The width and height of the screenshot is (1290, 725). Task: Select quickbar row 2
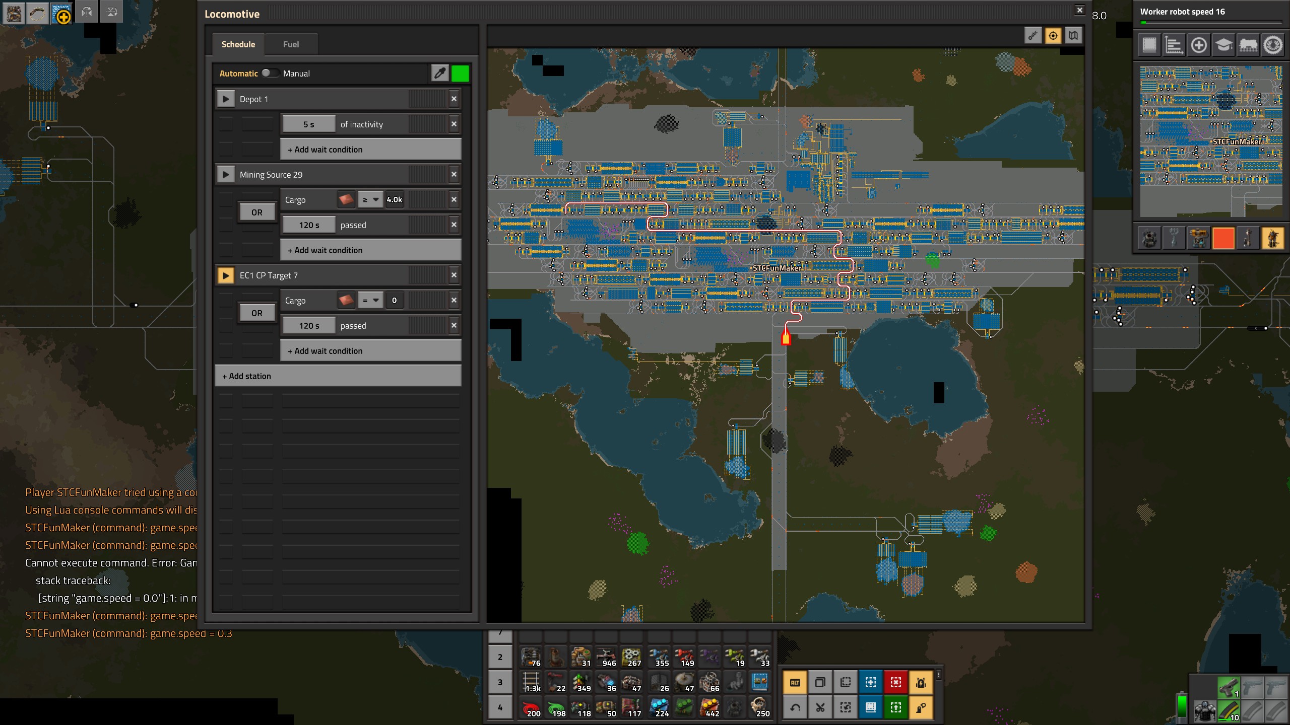(x=500, y=657)
